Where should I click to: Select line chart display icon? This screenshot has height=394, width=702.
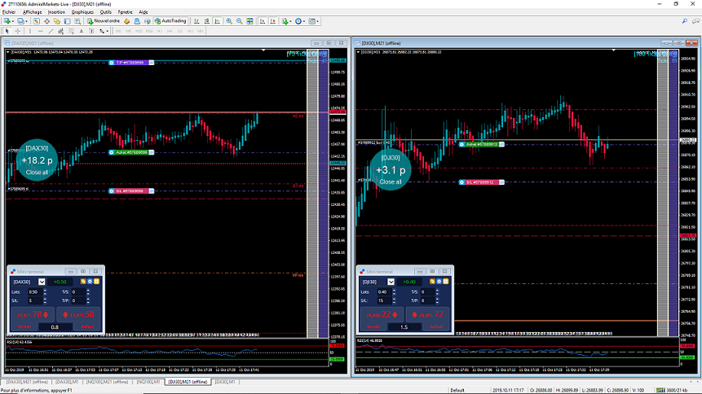coord(217,21)
